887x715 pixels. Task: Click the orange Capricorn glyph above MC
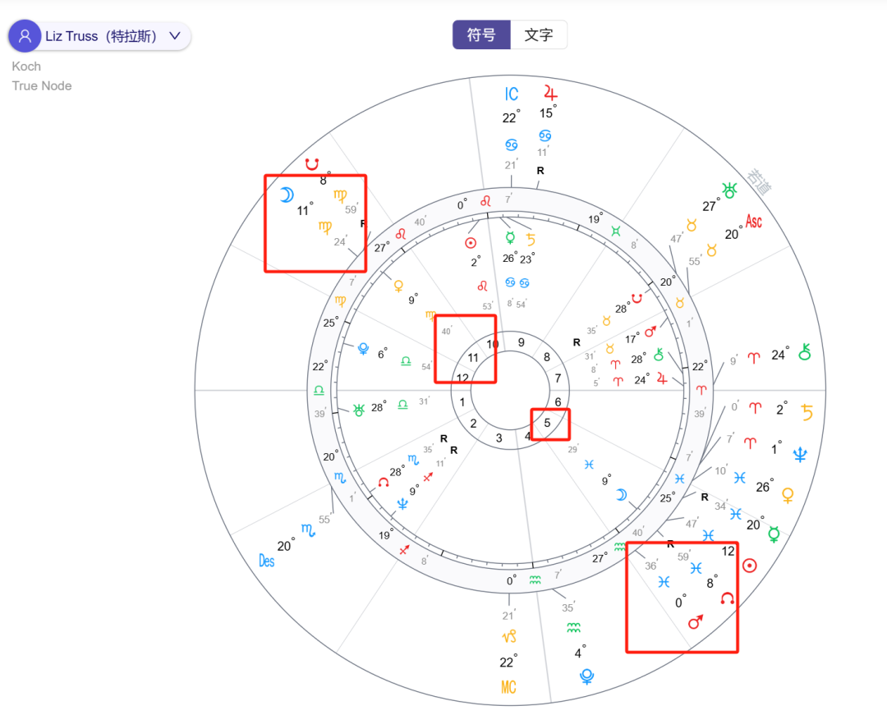click(x=509, y=637)
